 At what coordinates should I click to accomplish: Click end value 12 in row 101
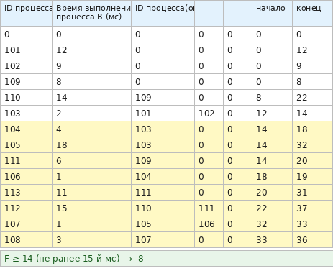(313, 50)
